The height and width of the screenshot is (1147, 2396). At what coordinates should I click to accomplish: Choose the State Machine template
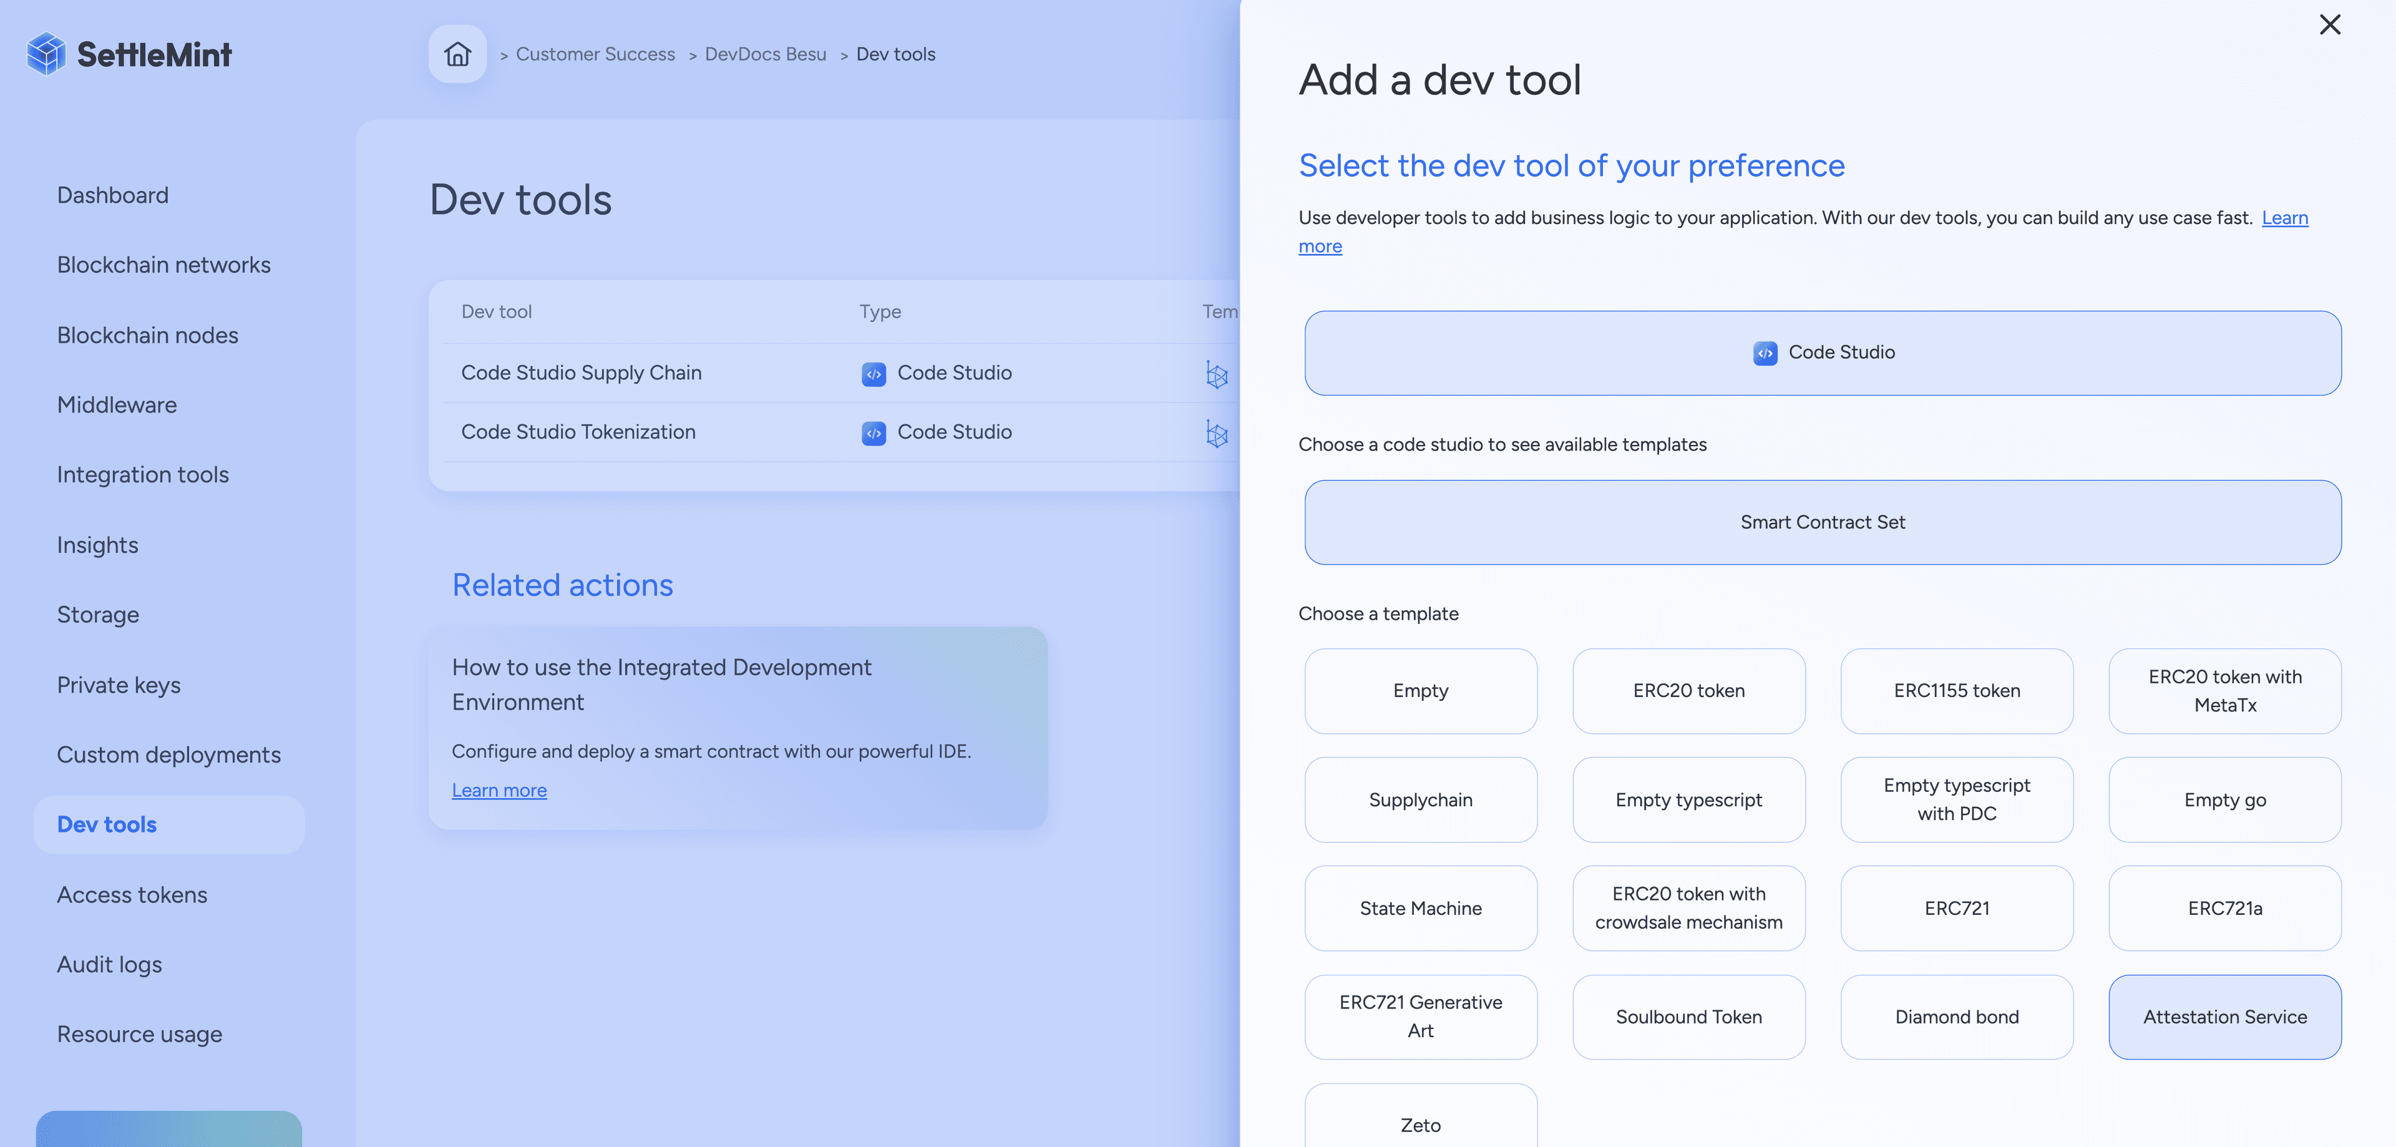point(1420,908)
